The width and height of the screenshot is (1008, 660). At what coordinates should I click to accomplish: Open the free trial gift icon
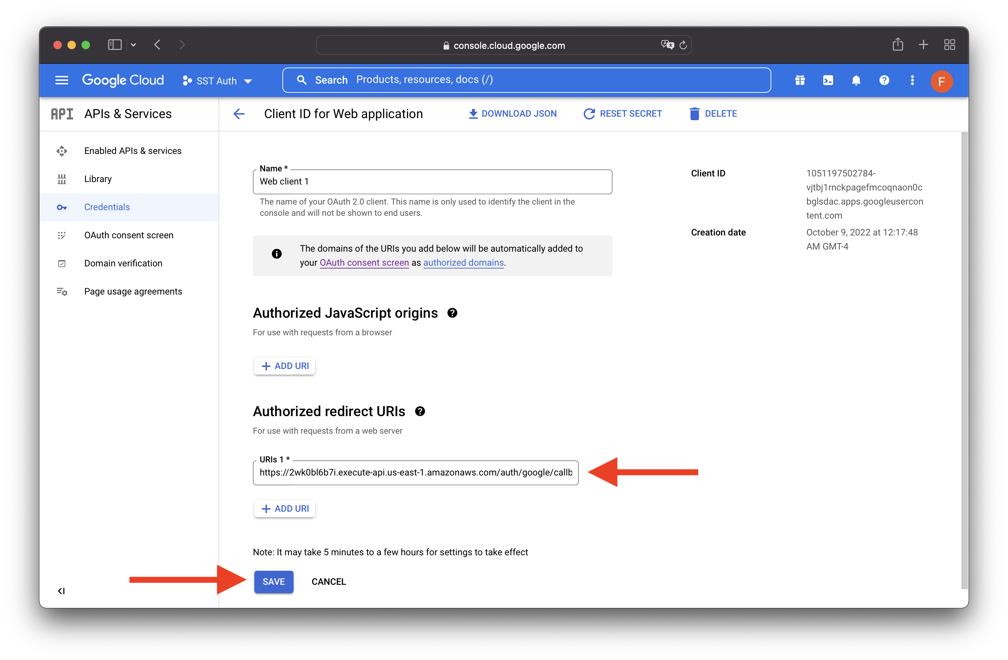(800, 80)
